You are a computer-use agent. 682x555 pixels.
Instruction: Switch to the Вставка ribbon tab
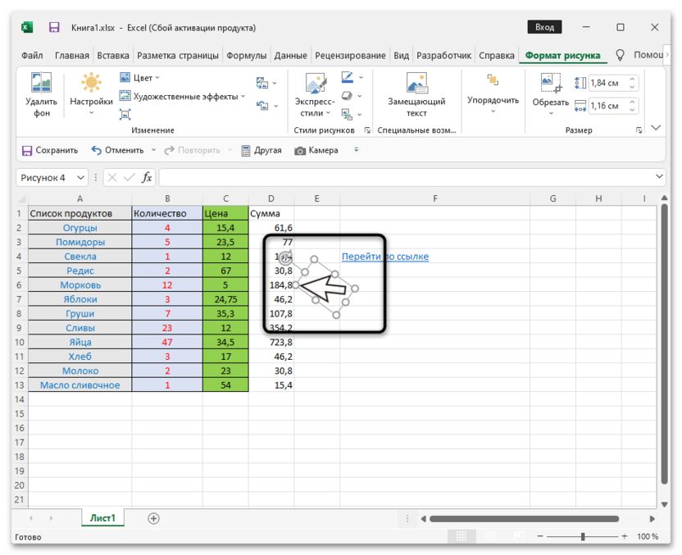(x=112, y=56)
